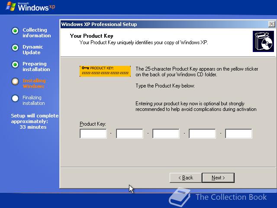This screenshot has height=208, width=277.
Task: Click the 'Preparing installation' label
Action: [x=36, y=66]
